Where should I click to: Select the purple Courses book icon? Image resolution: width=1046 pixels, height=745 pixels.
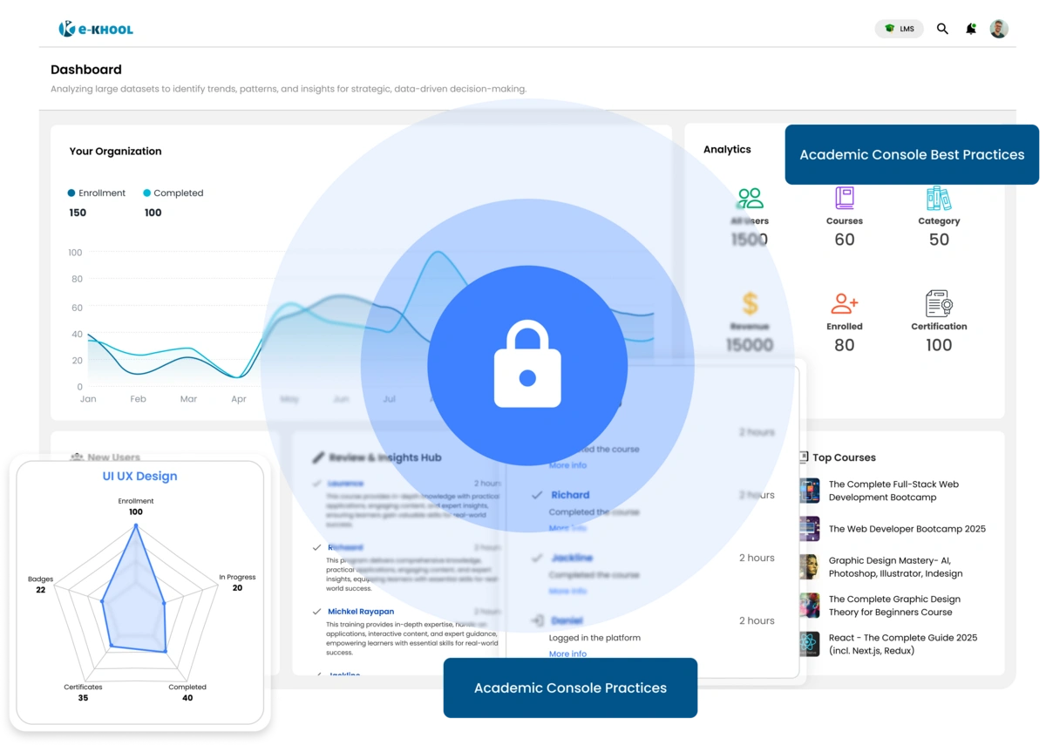pyautogui.click(x=844, y=199)
